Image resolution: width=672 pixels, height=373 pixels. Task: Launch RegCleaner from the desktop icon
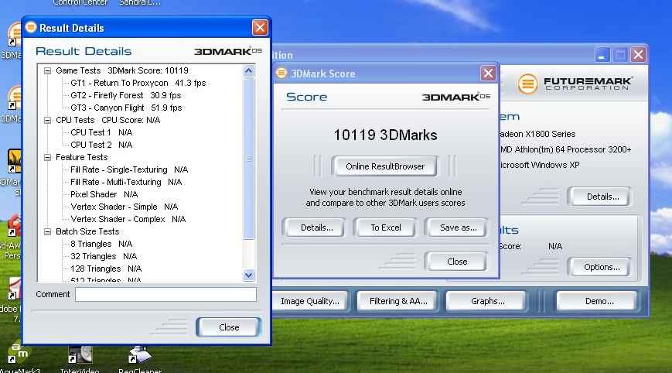[139, 357]
